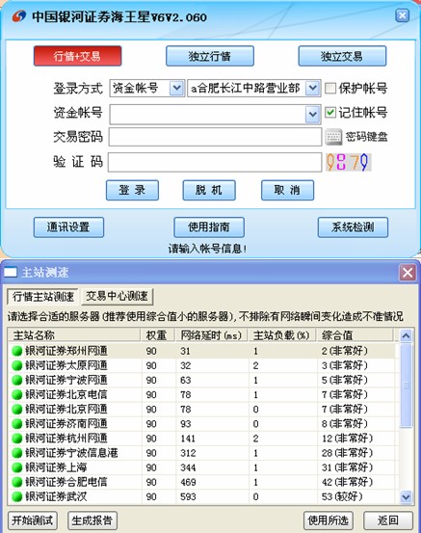Open the 登录方式 资金帐号 dropdown
This screenshot has height=533, width=421.
tap(176, 89)
